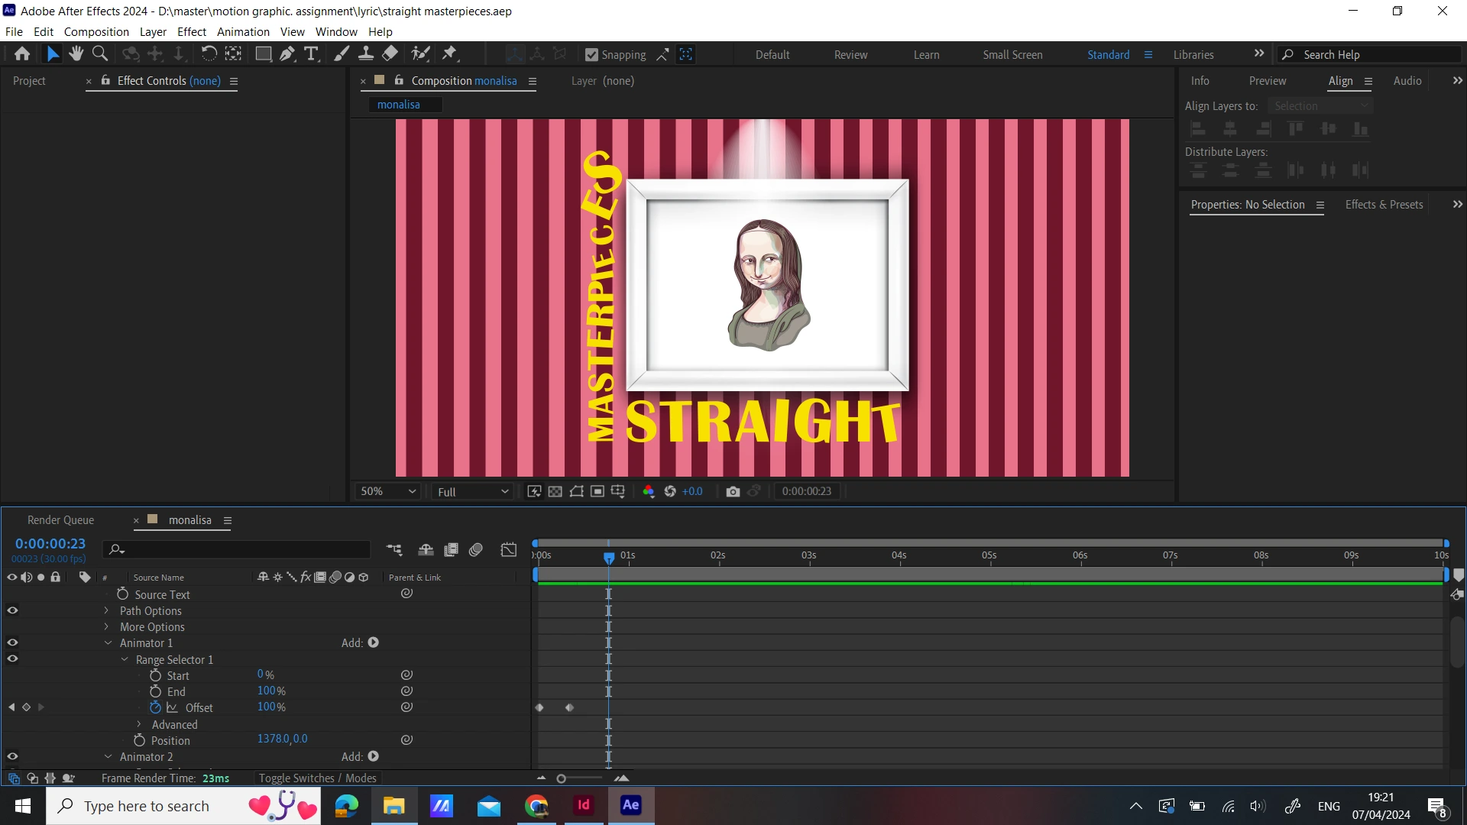The height and width of the screenshot is (825, 1467).
Task: Select the Roto Brush tool
Action: 420,54
